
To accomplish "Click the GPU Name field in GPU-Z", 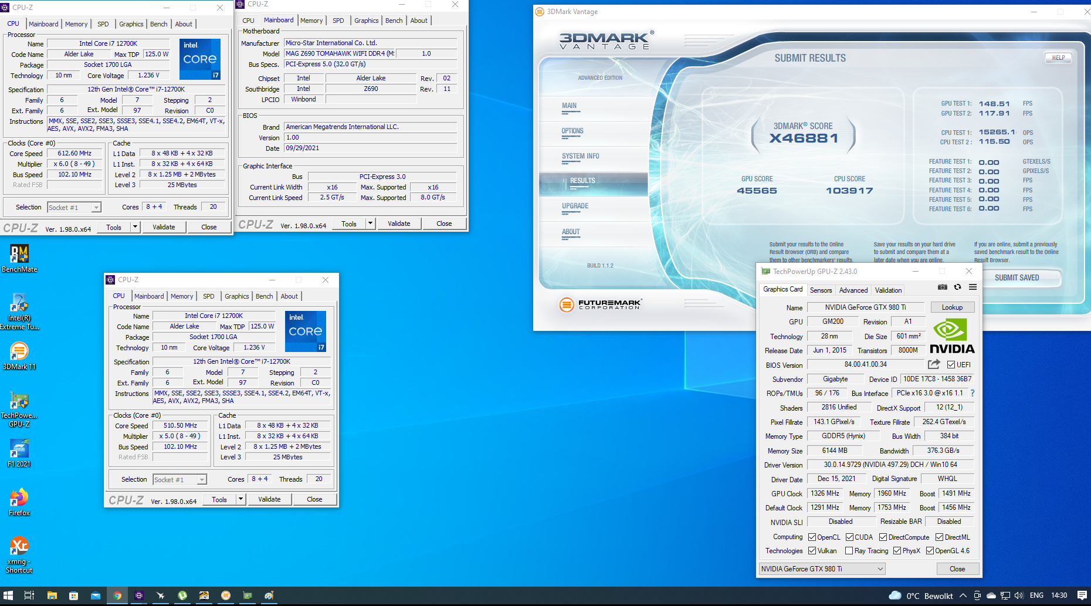I will [865, 307].
